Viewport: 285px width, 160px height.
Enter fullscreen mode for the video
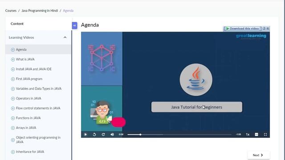tap(265, 134)
